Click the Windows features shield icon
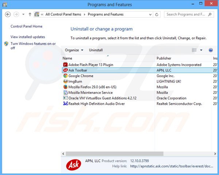Viewport: 219px width, 175px height. (6, 44)
